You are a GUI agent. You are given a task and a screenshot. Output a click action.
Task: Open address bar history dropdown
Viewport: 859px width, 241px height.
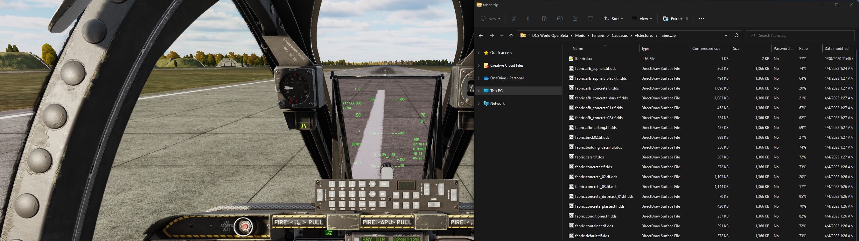pyautogui.click(x=726, y=35)
